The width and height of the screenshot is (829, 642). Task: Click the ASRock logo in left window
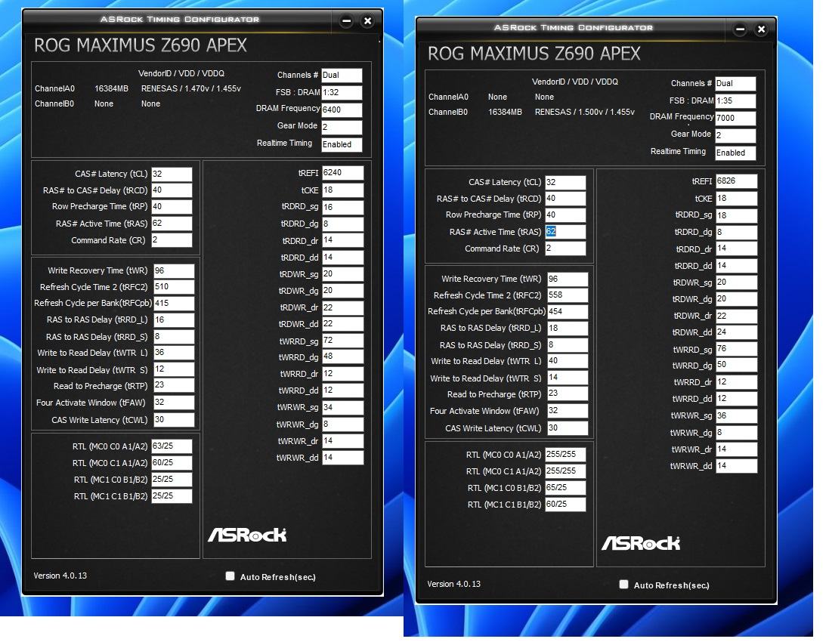247,535
